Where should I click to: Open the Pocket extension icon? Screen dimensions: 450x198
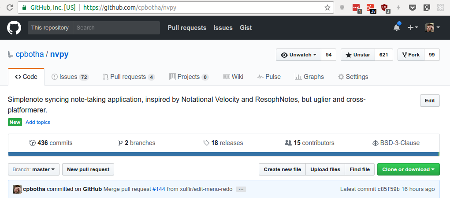point(413,7)
